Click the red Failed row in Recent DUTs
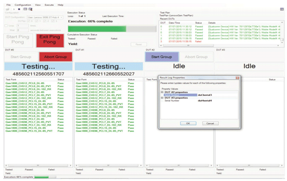 (x=220, y=42)
